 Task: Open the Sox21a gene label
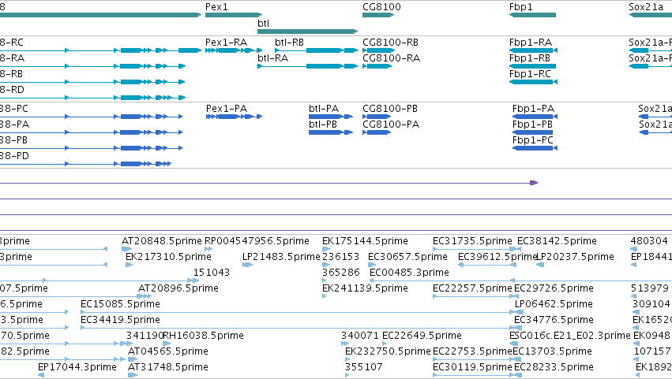646,7
